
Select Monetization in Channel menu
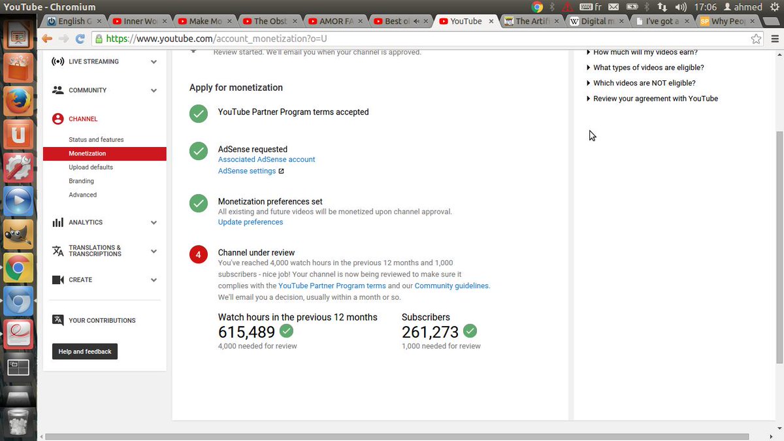(105, 154)
